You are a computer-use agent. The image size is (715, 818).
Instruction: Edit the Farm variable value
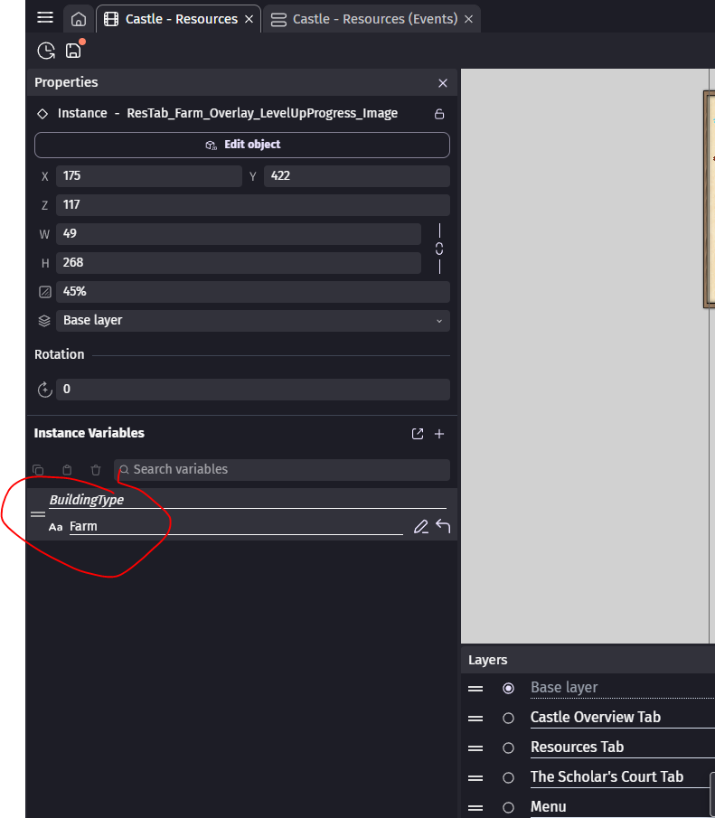[236, 526]
